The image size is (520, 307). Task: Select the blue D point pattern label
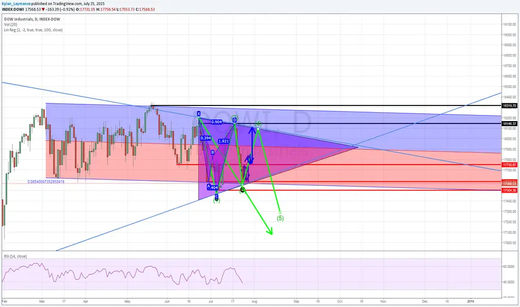pyautogui.click(x=234, y=120)
